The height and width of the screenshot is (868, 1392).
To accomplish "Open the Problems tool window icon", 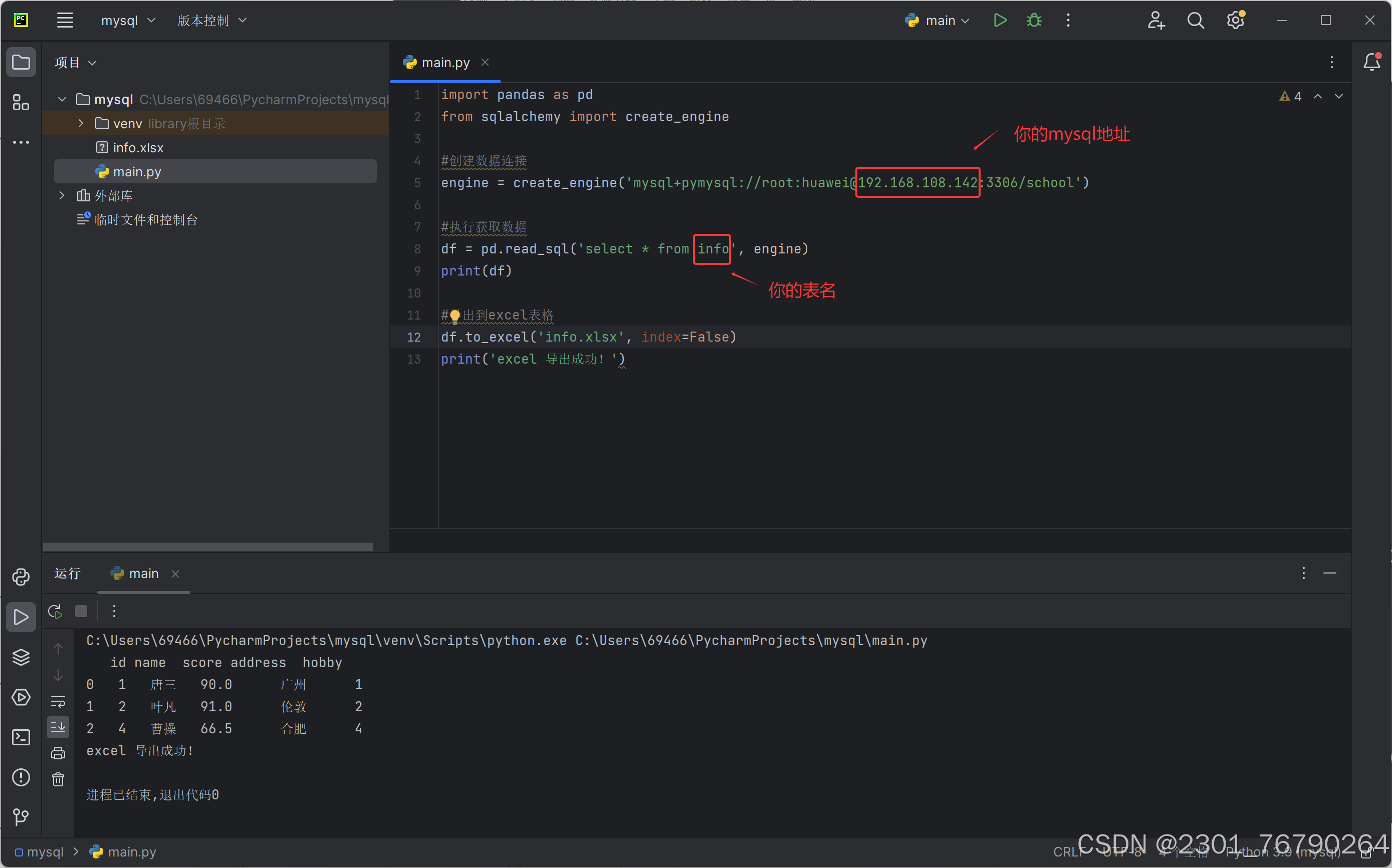I will tap(21, 777).
